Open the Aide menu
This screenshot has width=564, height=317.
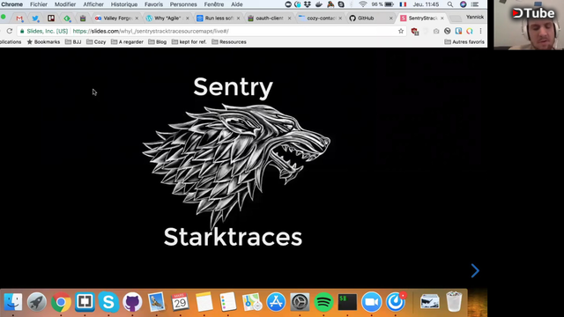pyautogui.click(x=237, y=4)
